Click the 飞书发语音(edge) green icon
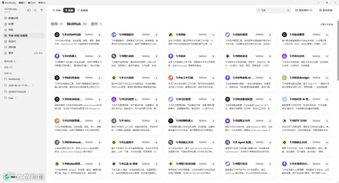Viewport: 339px width, 183px height. (x=284, y=78)
